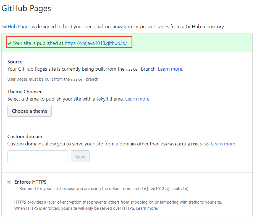Open Learn more link in the Source section

point(170,69)
